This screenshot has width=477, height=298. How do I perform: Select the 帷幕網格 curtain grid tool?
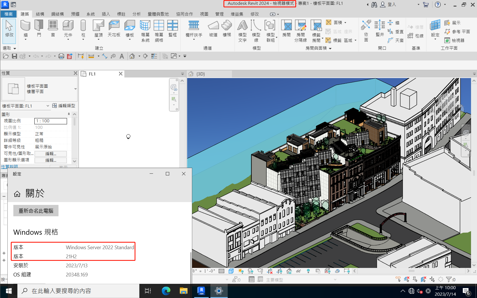(159, 31)
